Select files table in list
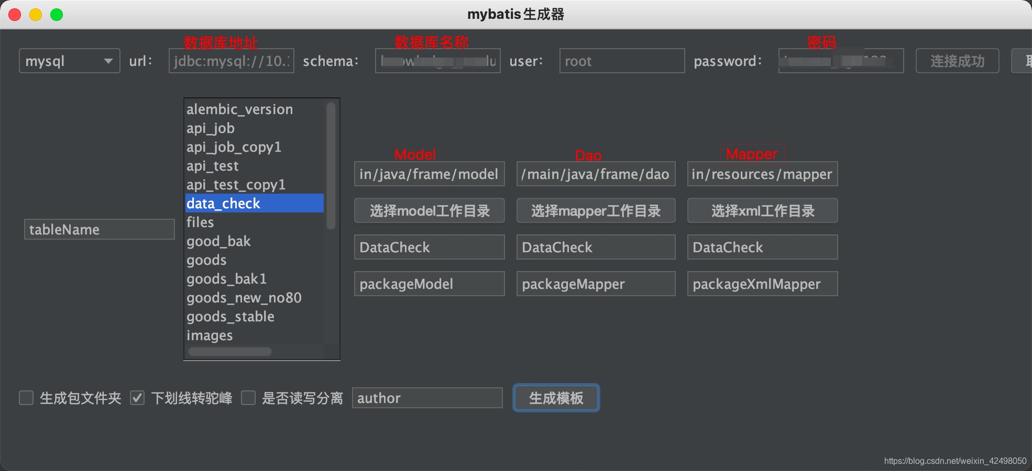 255,222
